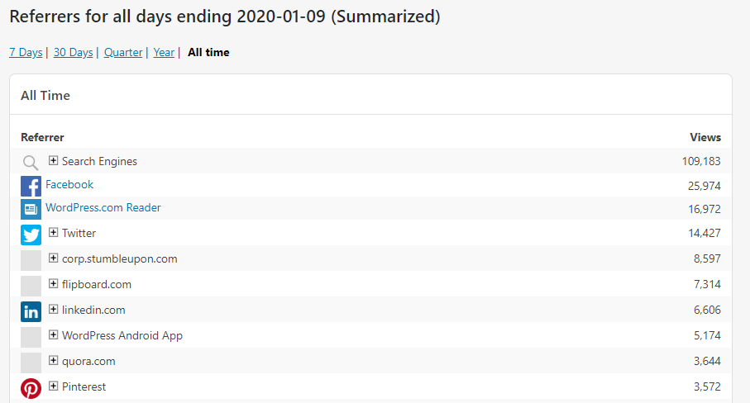The image size is (750, 403).
Task: Expand the Search Engines referrer row
Action: coord(53,160)
